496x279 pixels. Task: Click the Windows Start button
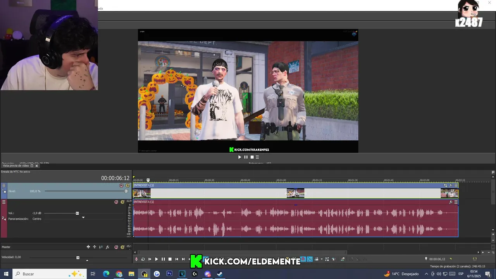tap(6, 274)
